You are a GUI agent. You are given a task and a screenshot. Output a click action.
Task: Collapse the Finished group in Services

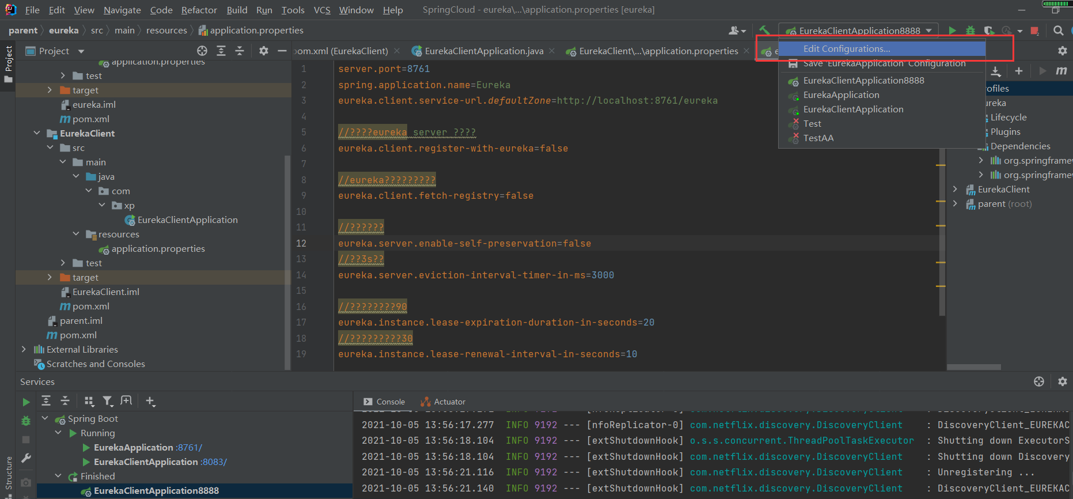(x=58, y=476)
